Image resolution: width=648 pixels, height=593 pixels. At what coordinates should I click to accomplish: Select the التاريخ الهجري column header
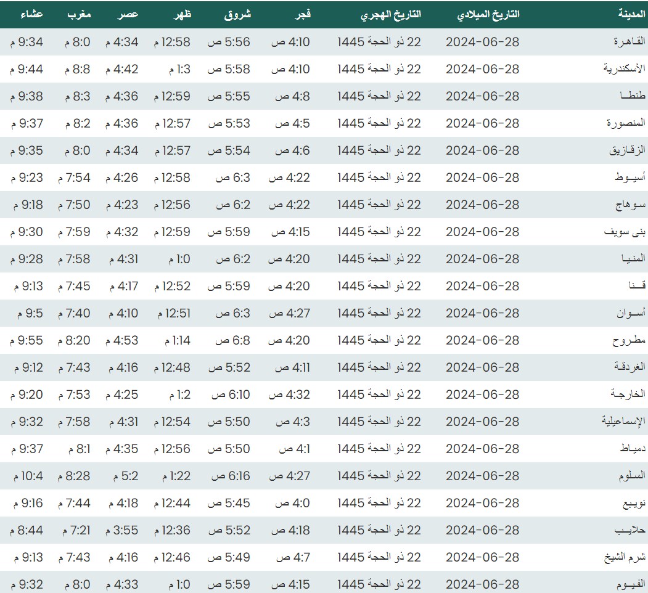[391, 14]
